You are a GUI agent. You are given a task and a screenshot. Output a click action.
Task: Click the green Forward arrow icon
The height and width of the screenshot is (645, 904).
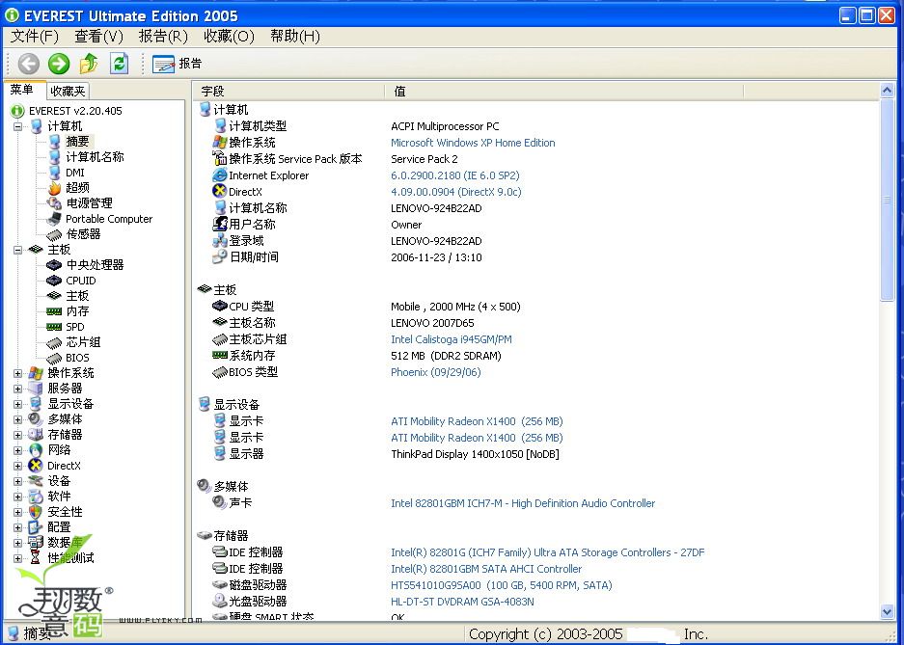(58, 64)
